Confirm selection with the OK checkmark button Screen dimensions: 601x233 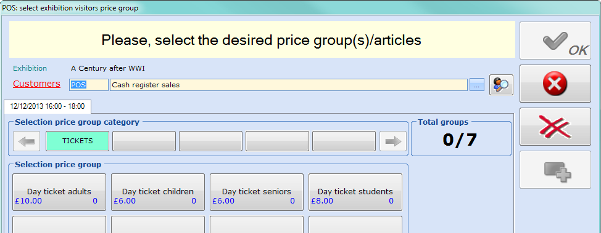[555, 41]
